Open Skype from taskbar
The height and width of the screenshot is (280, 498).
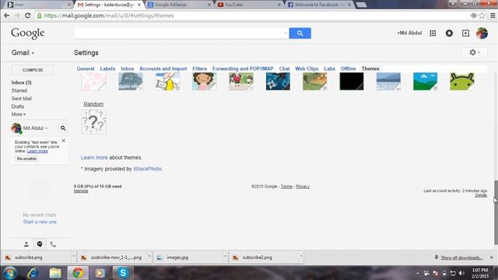coord(123,273)
